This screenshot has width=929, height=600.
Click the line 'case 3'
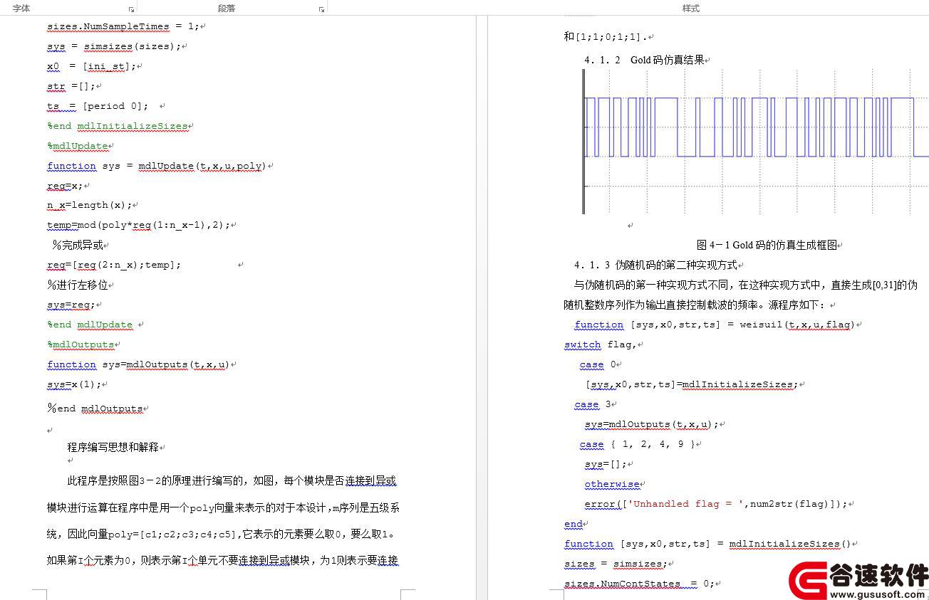tap(593, 404)
